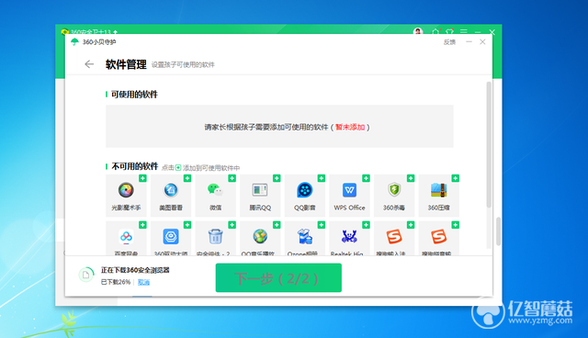The height and width of the screenshot is (338, 588).
Task: Add 百度网盘 with its green plus
Action: [x=142, y=225]
